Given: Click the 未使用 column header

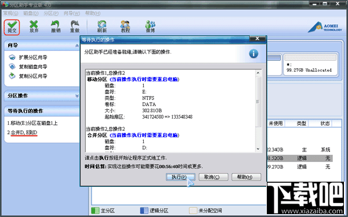Looking at the screenshot, I should coord(275,124).
